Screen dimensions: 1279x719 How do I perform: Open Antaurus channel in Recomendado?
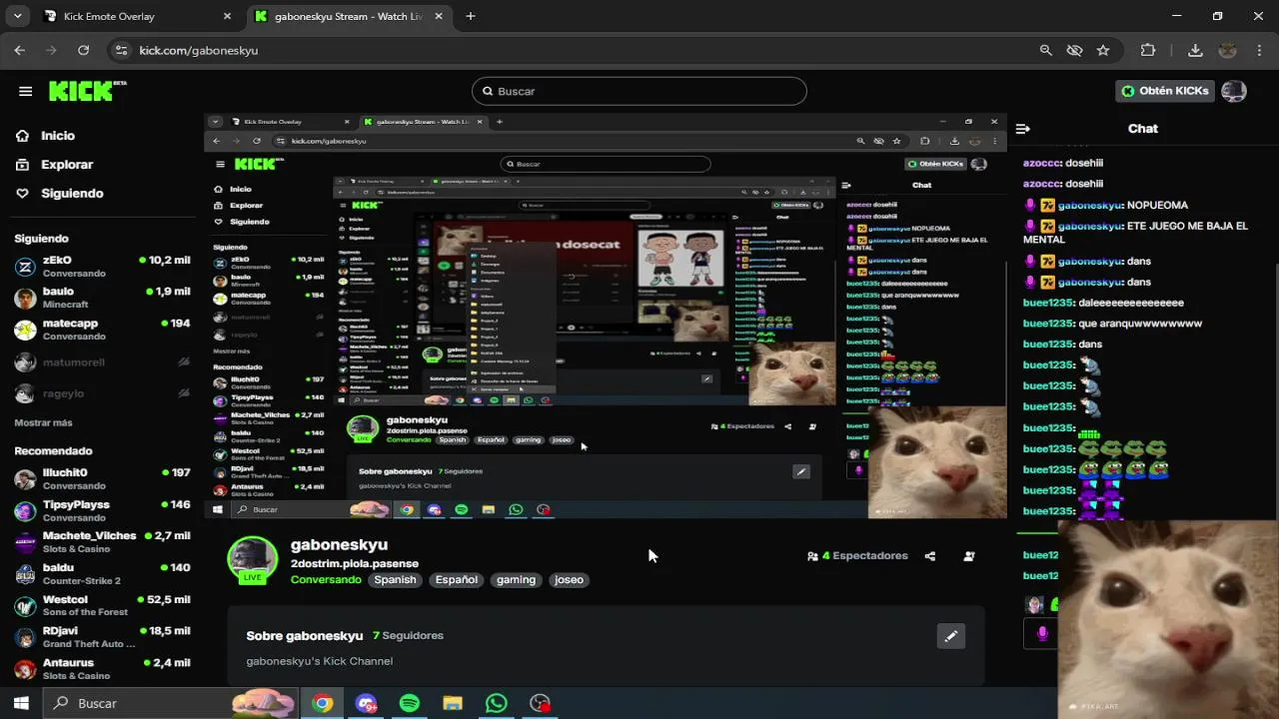click(102, 669)
